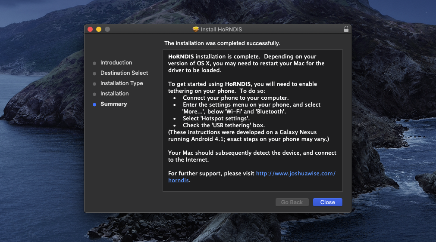Click the Galaxy Nexus Android 4.1 note
436x242 pixels.
click(x=248, y=135)
